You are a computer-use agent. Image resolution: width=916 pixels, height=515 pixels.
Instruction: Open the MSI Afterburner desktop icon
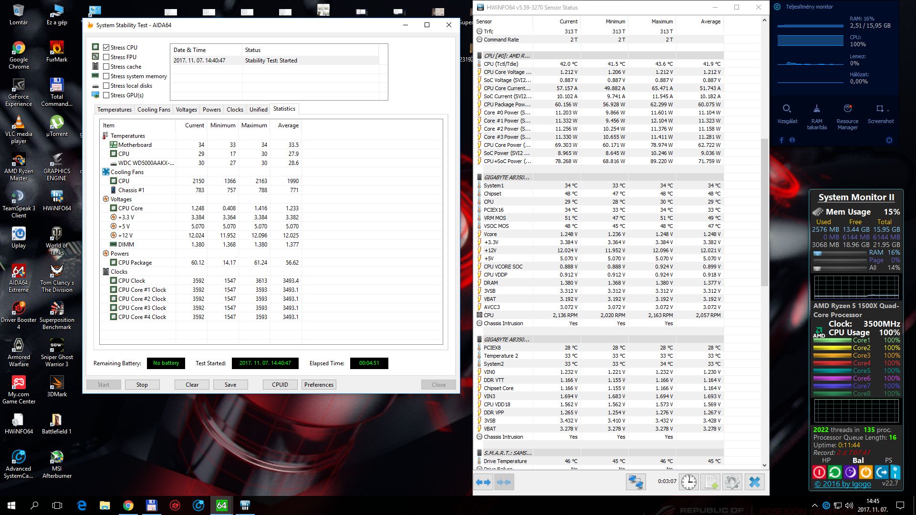(57, 464)
